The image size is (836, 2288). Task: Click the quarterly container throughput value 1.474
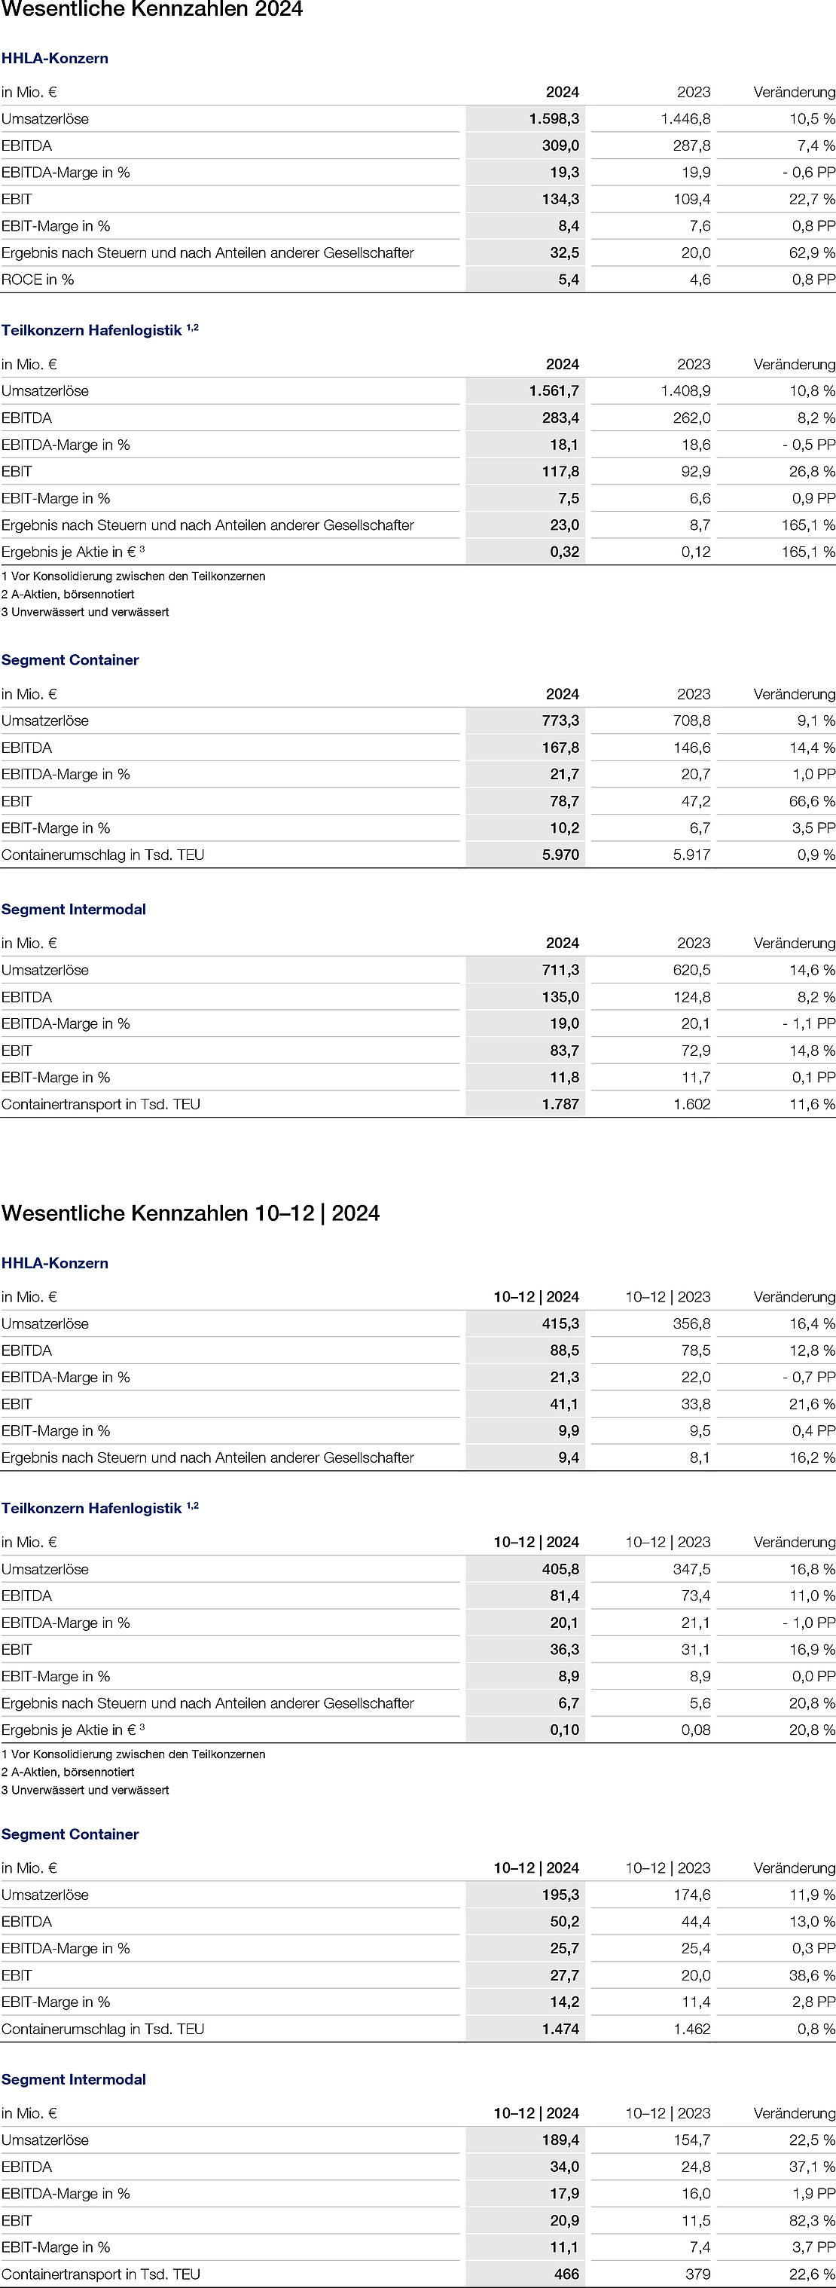[x=561, y=2029]
